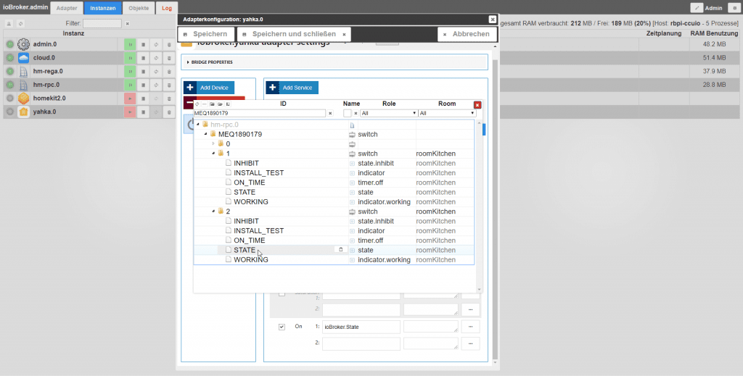
Task: Click the Add Device button
Action: pyautogui.click(x=209, y=88)
